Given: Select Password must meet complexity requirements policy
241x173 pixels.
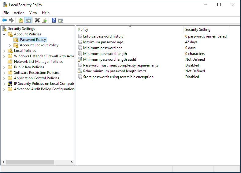Looking at the screenshot, I should coord(121,65).
